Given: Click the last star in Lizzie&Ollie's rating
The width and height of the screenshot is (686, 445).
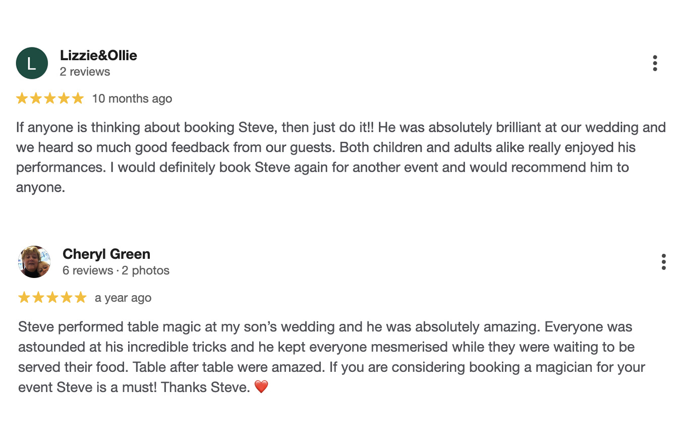Looking at the screenshot, I should click(77, 98).
